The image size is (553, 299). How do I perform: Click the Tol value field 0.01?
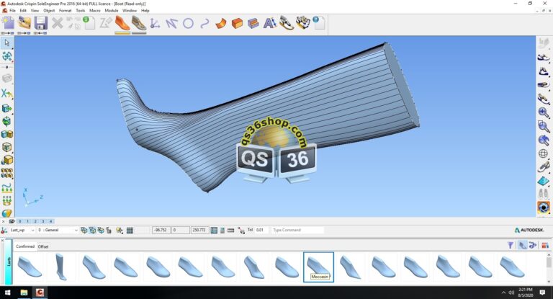point(261,230)
